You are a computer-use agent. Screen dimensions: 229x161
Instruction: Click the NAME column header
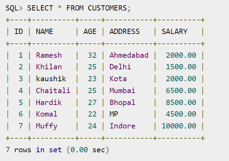[44, 31]
